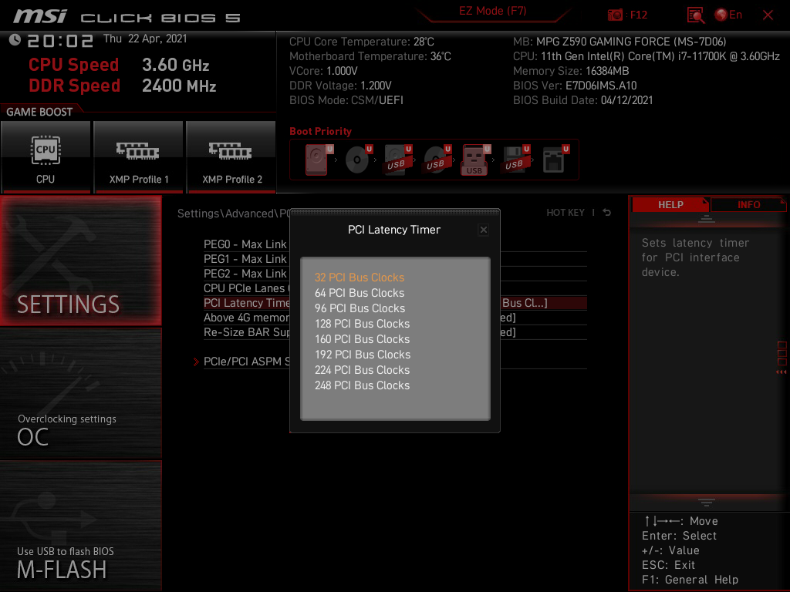Image resolution: width=790 pixels, height=592 pixels.
Task: Select the USB floppy boot device icon
Action: tap(515, 160)
